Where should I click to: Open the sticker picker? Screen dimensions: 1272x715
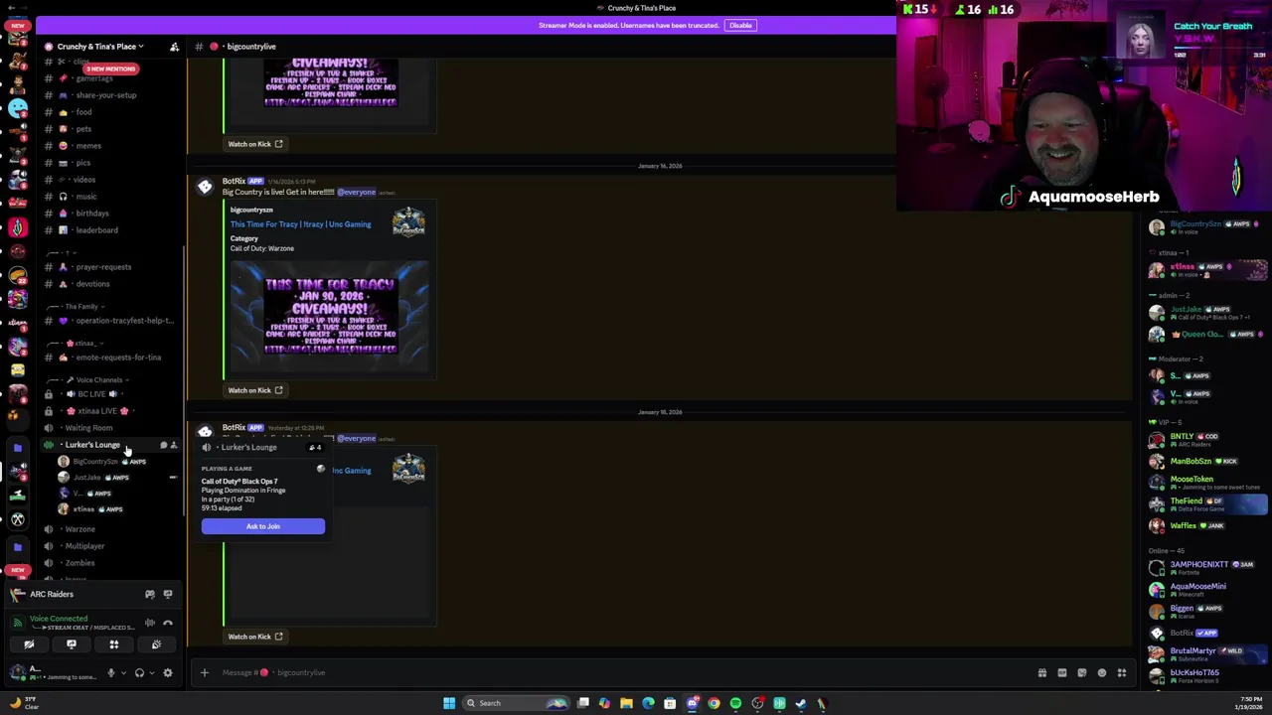[x=1082, y=673]
